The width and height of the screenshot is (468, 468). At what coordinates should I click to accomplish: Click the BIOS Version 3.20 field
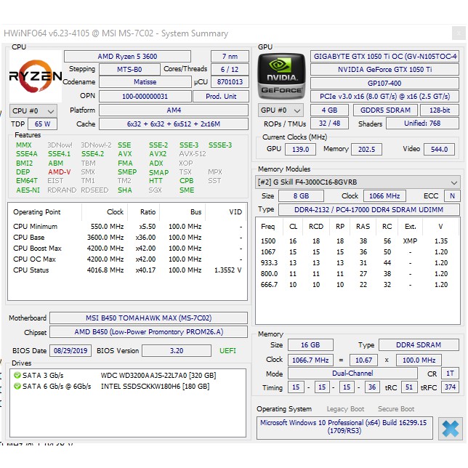pos(177,351)
